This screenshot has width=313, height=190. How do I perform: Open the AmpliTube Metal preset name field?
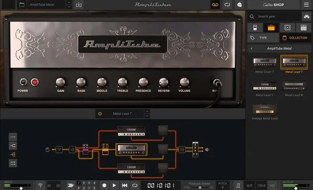coord(47,4)
